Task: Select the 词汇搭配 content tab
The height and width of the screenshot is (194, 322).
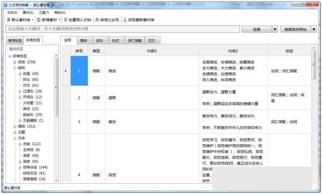Action: click(135, 41)
